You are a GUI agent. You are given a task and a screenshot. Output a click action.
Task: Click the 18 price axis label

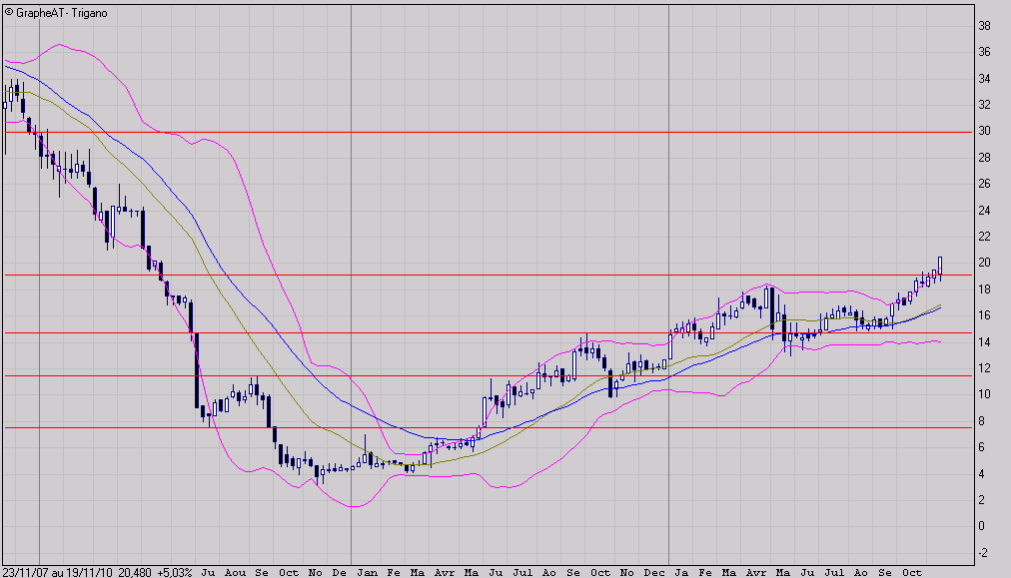(x=985, y=289)
